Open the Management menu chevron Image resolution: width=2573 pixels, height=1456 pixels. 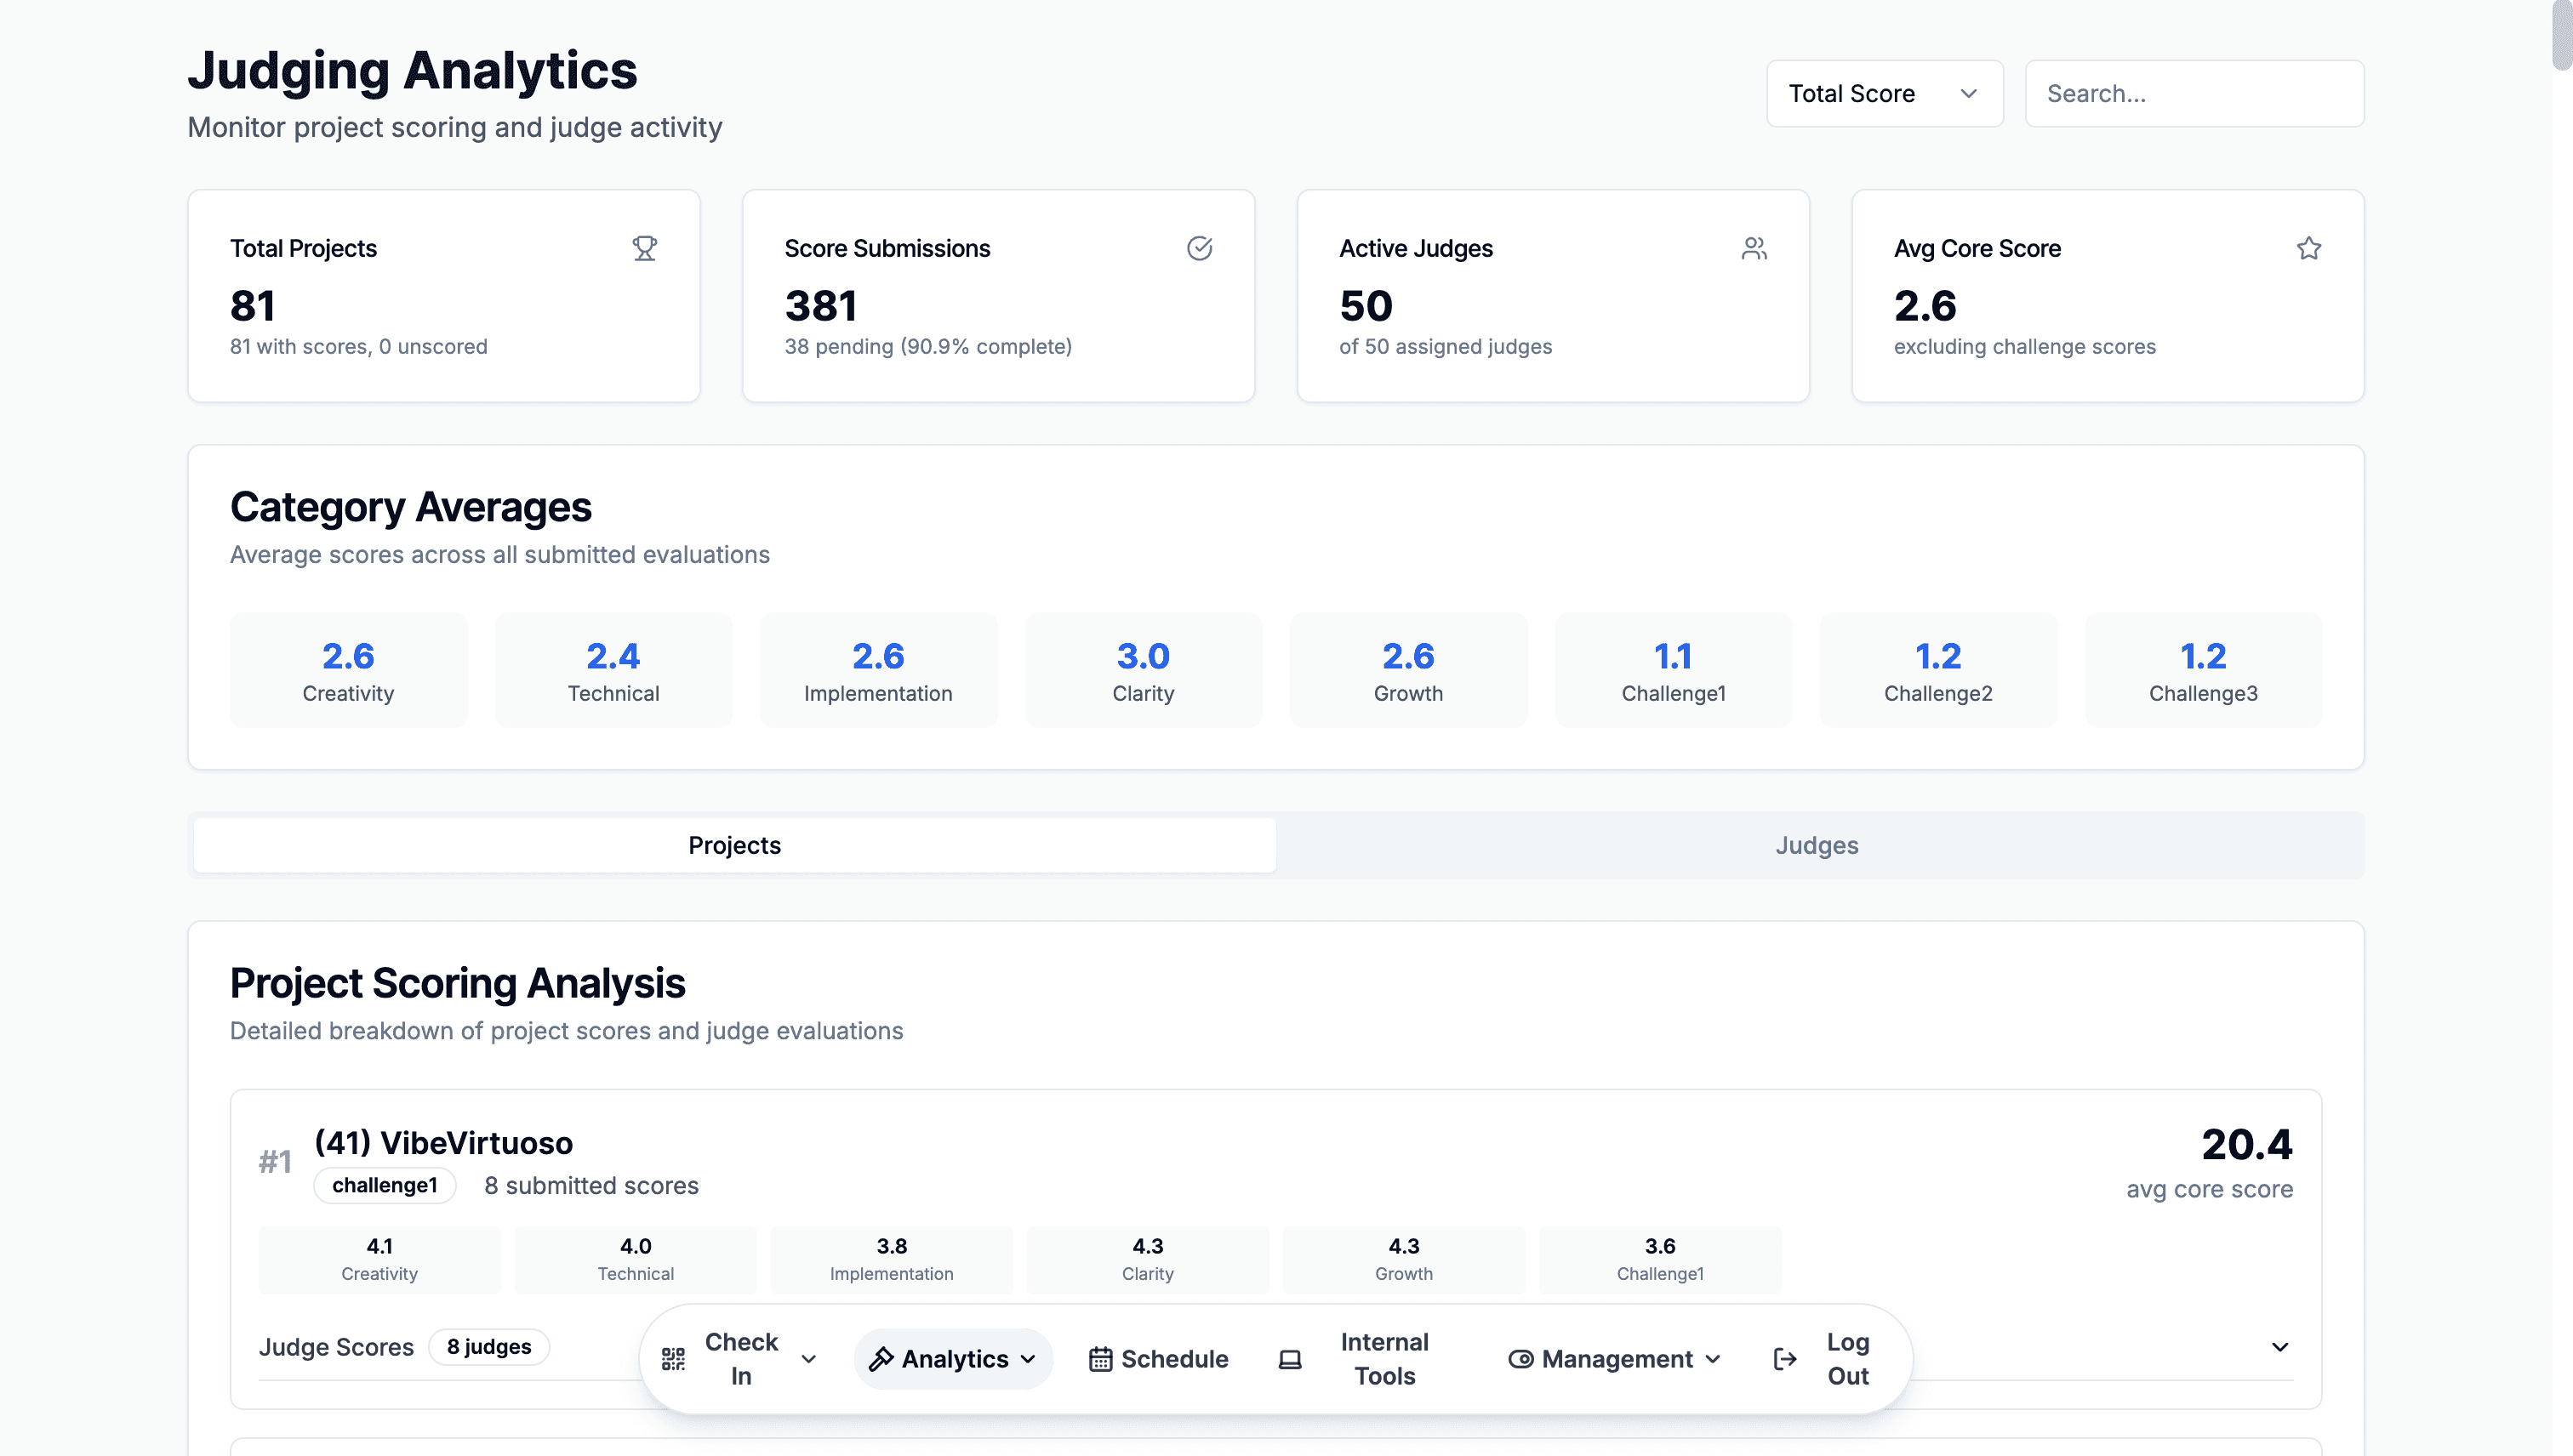point(1713,1359)
